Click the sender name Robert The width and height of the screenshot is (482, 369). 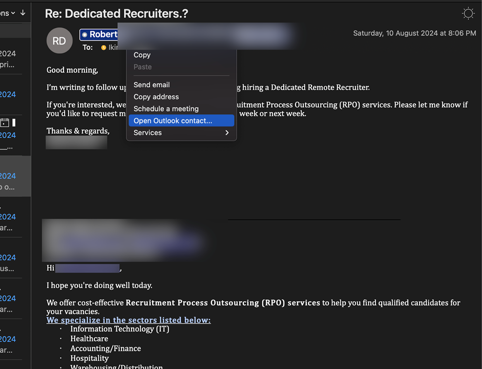[x=103, y=34]
